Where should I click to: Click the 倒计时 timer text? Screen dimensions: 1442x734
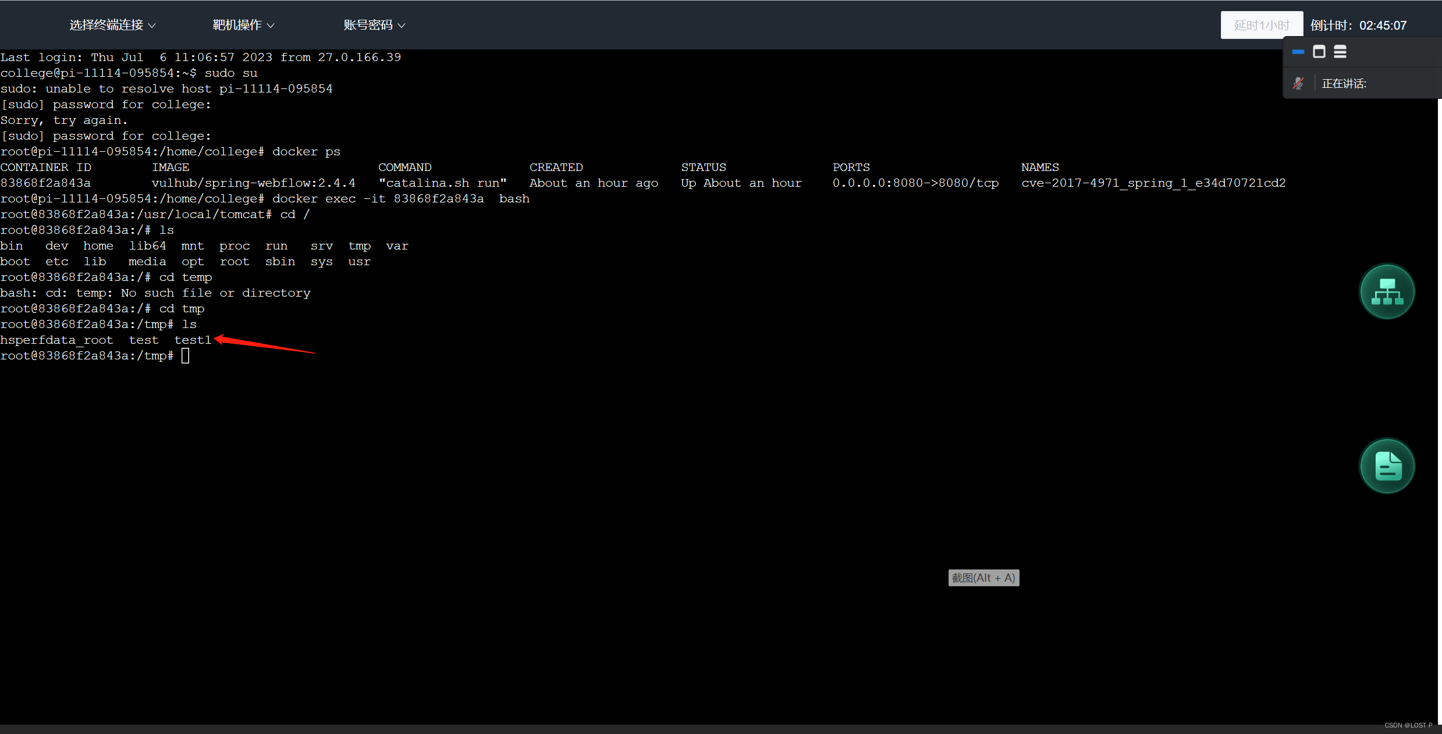click(x=1358, y=26)
